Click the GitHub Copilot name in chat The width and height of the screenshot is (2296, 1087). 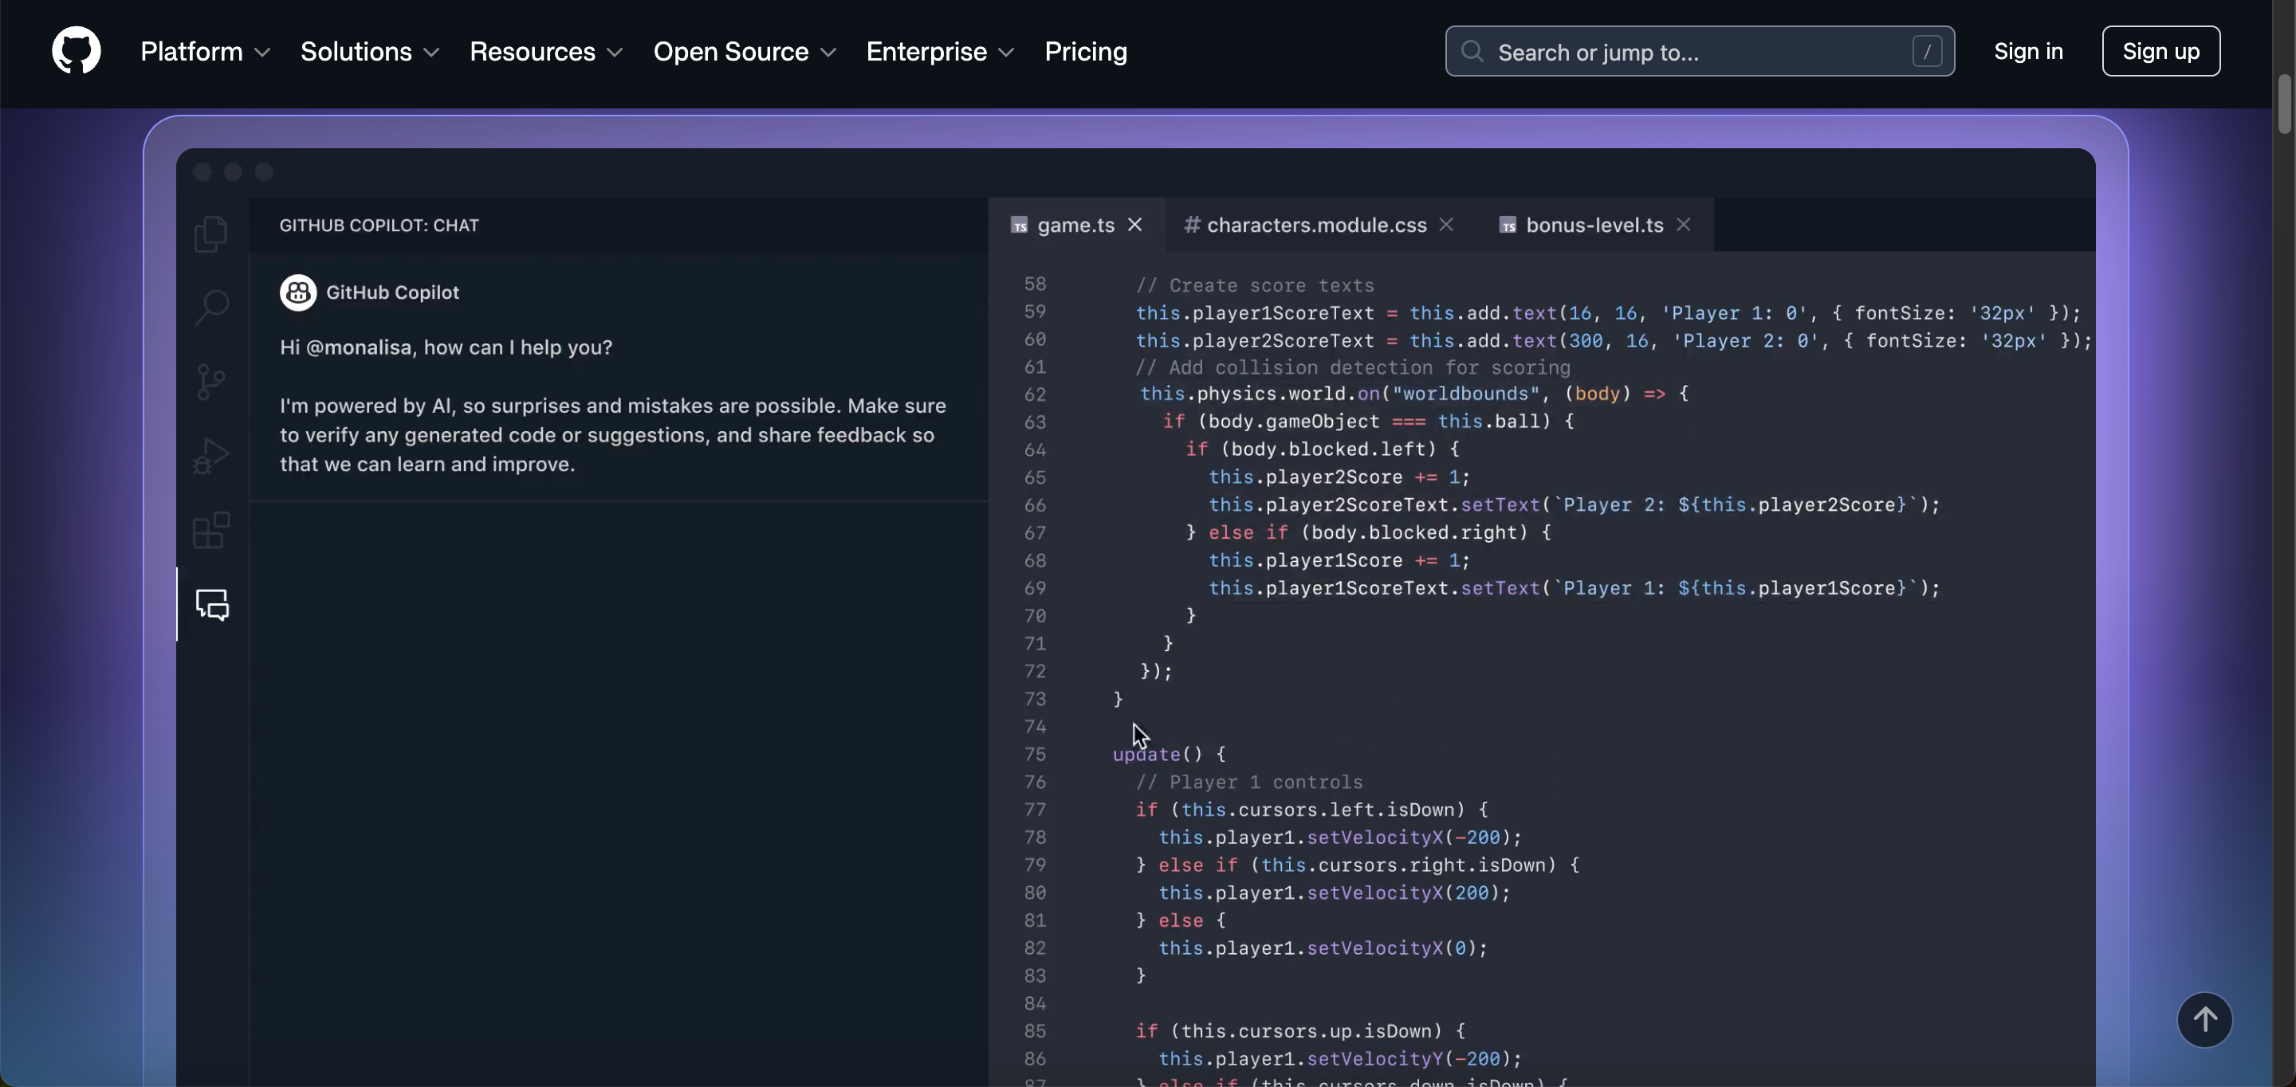point(392,292)
